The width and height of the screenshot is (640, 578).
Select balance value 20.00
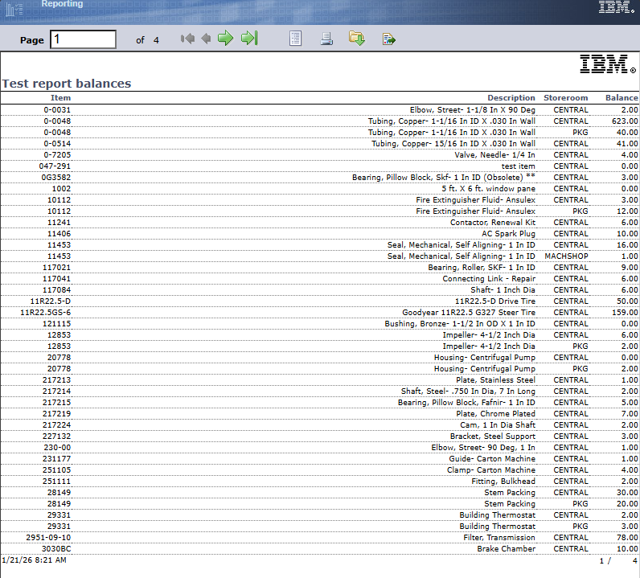(x=627, y=504)
